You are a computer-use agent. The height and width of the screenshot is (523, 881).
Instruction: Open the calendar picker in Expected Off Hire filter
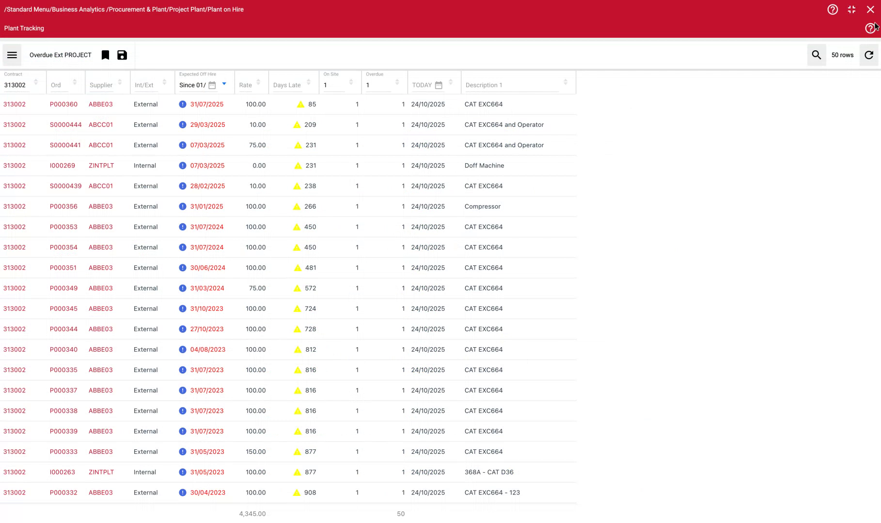pos(212,84)
